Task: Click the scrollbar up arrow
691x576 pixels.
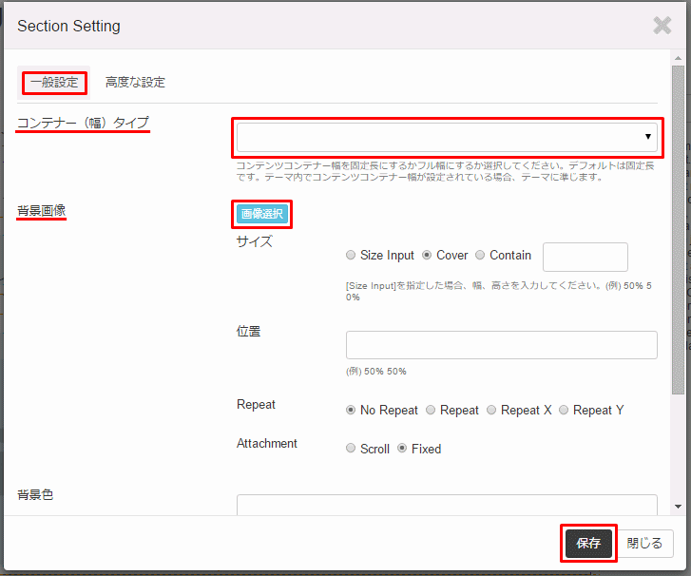Action: pyautogui.click(x=678, y=58)
